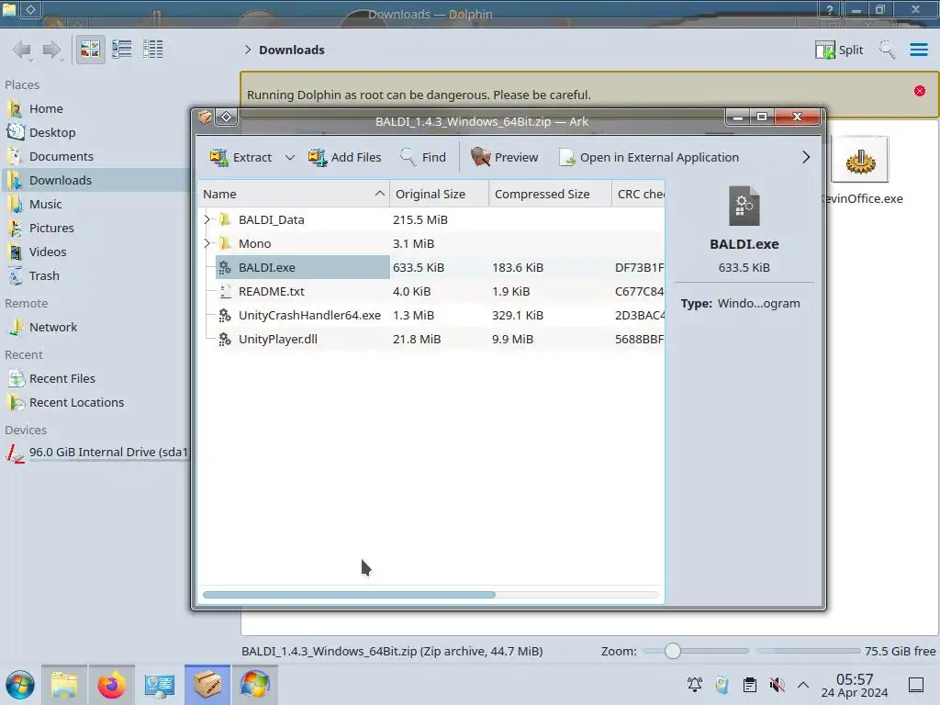The width and height of the screenshot is (940, 705).
Task: Click Open in External Application
Action: pyautogui.click(x=649, y=157)
